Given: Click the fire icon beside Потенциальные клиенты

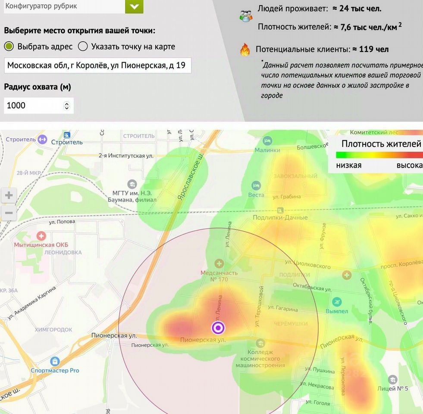Looking at the screenshot, I should coord(245,50).
